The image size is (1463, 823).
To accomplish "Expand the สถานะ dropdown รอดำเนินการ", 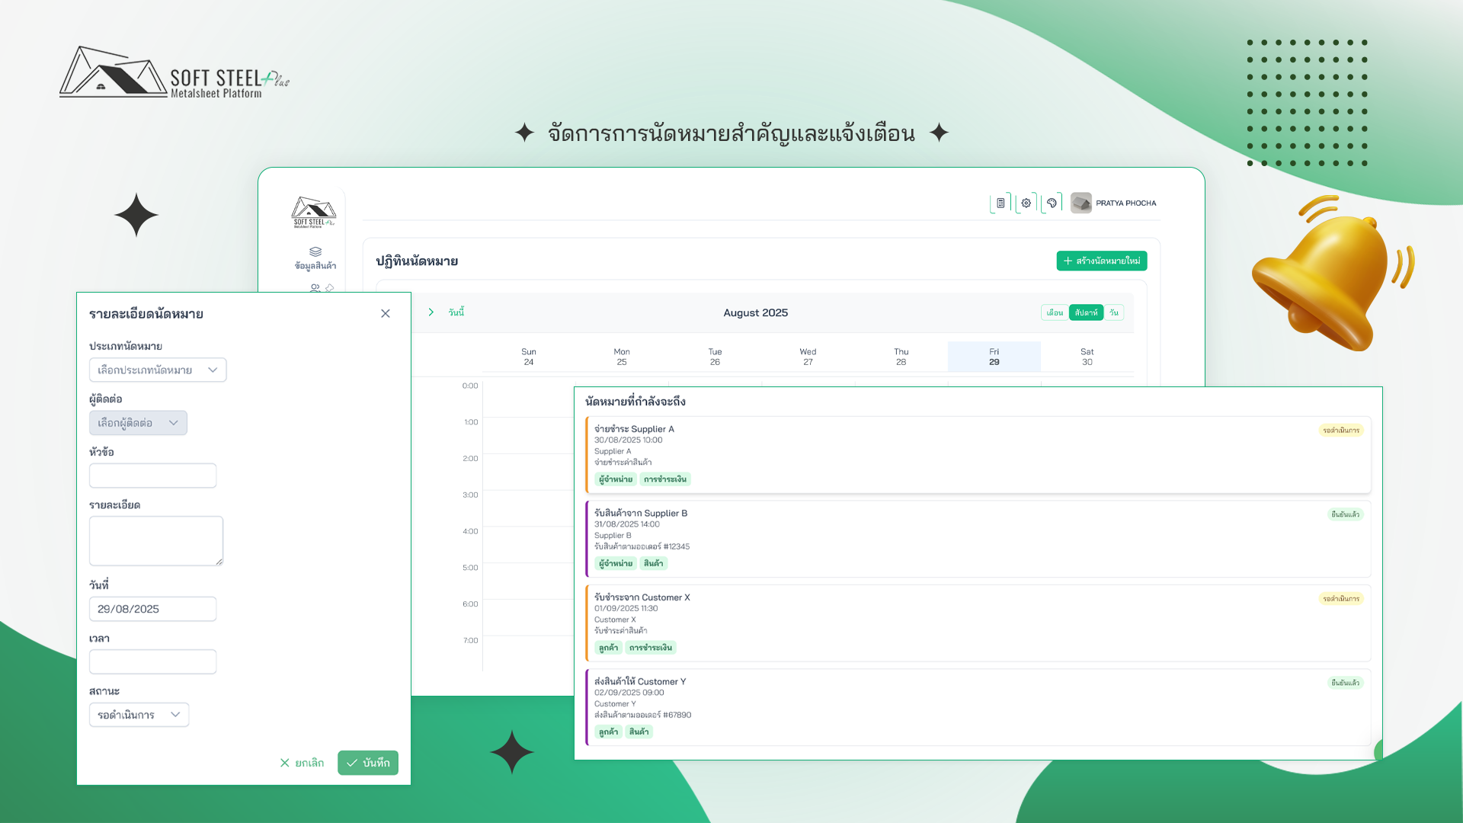I will (139, 715).
